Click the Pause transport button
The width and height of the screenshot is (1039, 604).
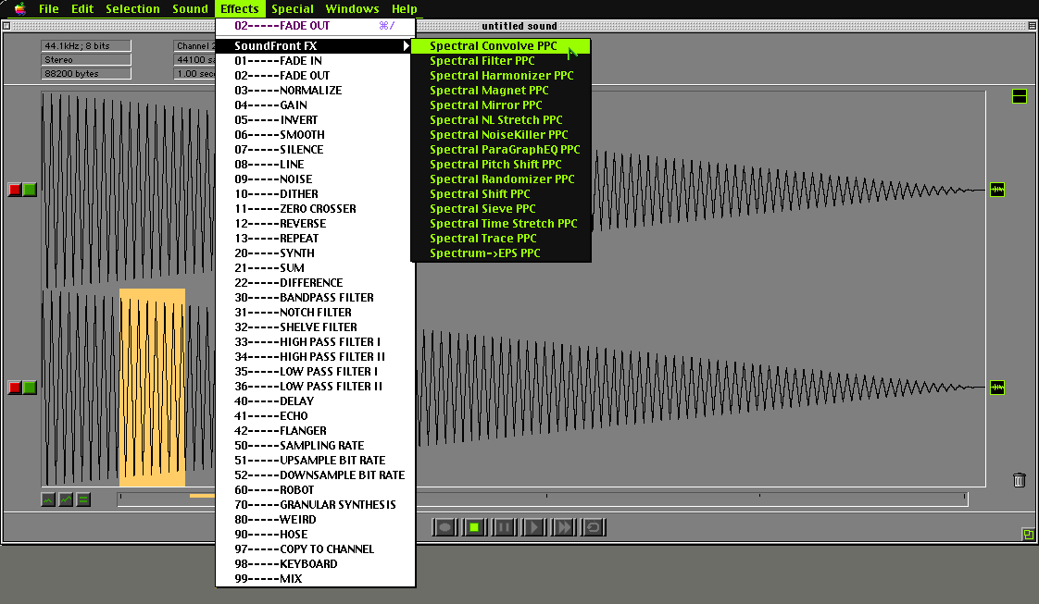tap(504, 527)
